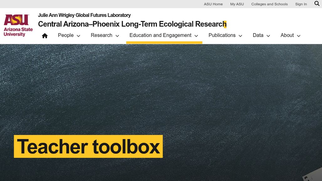The height and width of the screenshot is (181, 322).
Task: Open the About menu
Action: [287, 35]
